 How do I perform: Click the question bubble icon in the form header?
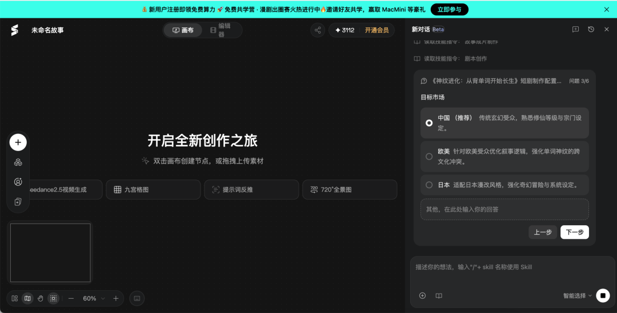point(424,81)
